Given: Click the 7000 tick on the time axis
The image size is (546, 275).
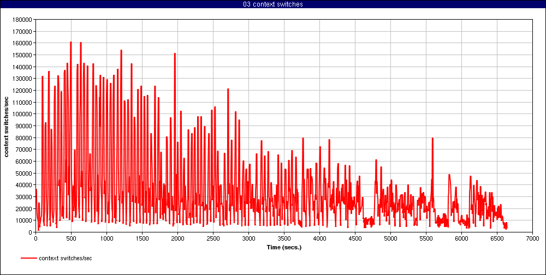Looking at the screenshot, I should (x=532, y=238).
